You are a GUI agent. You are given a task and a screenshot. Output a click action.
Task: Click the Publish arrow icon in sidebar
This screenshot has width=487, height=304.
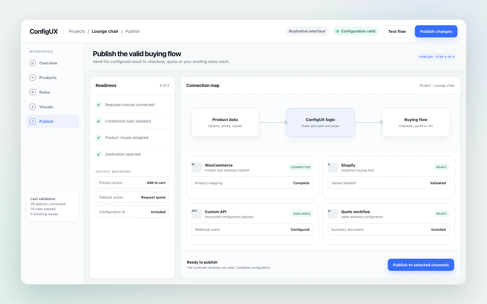pyautogui.click(x=33, y=121)
